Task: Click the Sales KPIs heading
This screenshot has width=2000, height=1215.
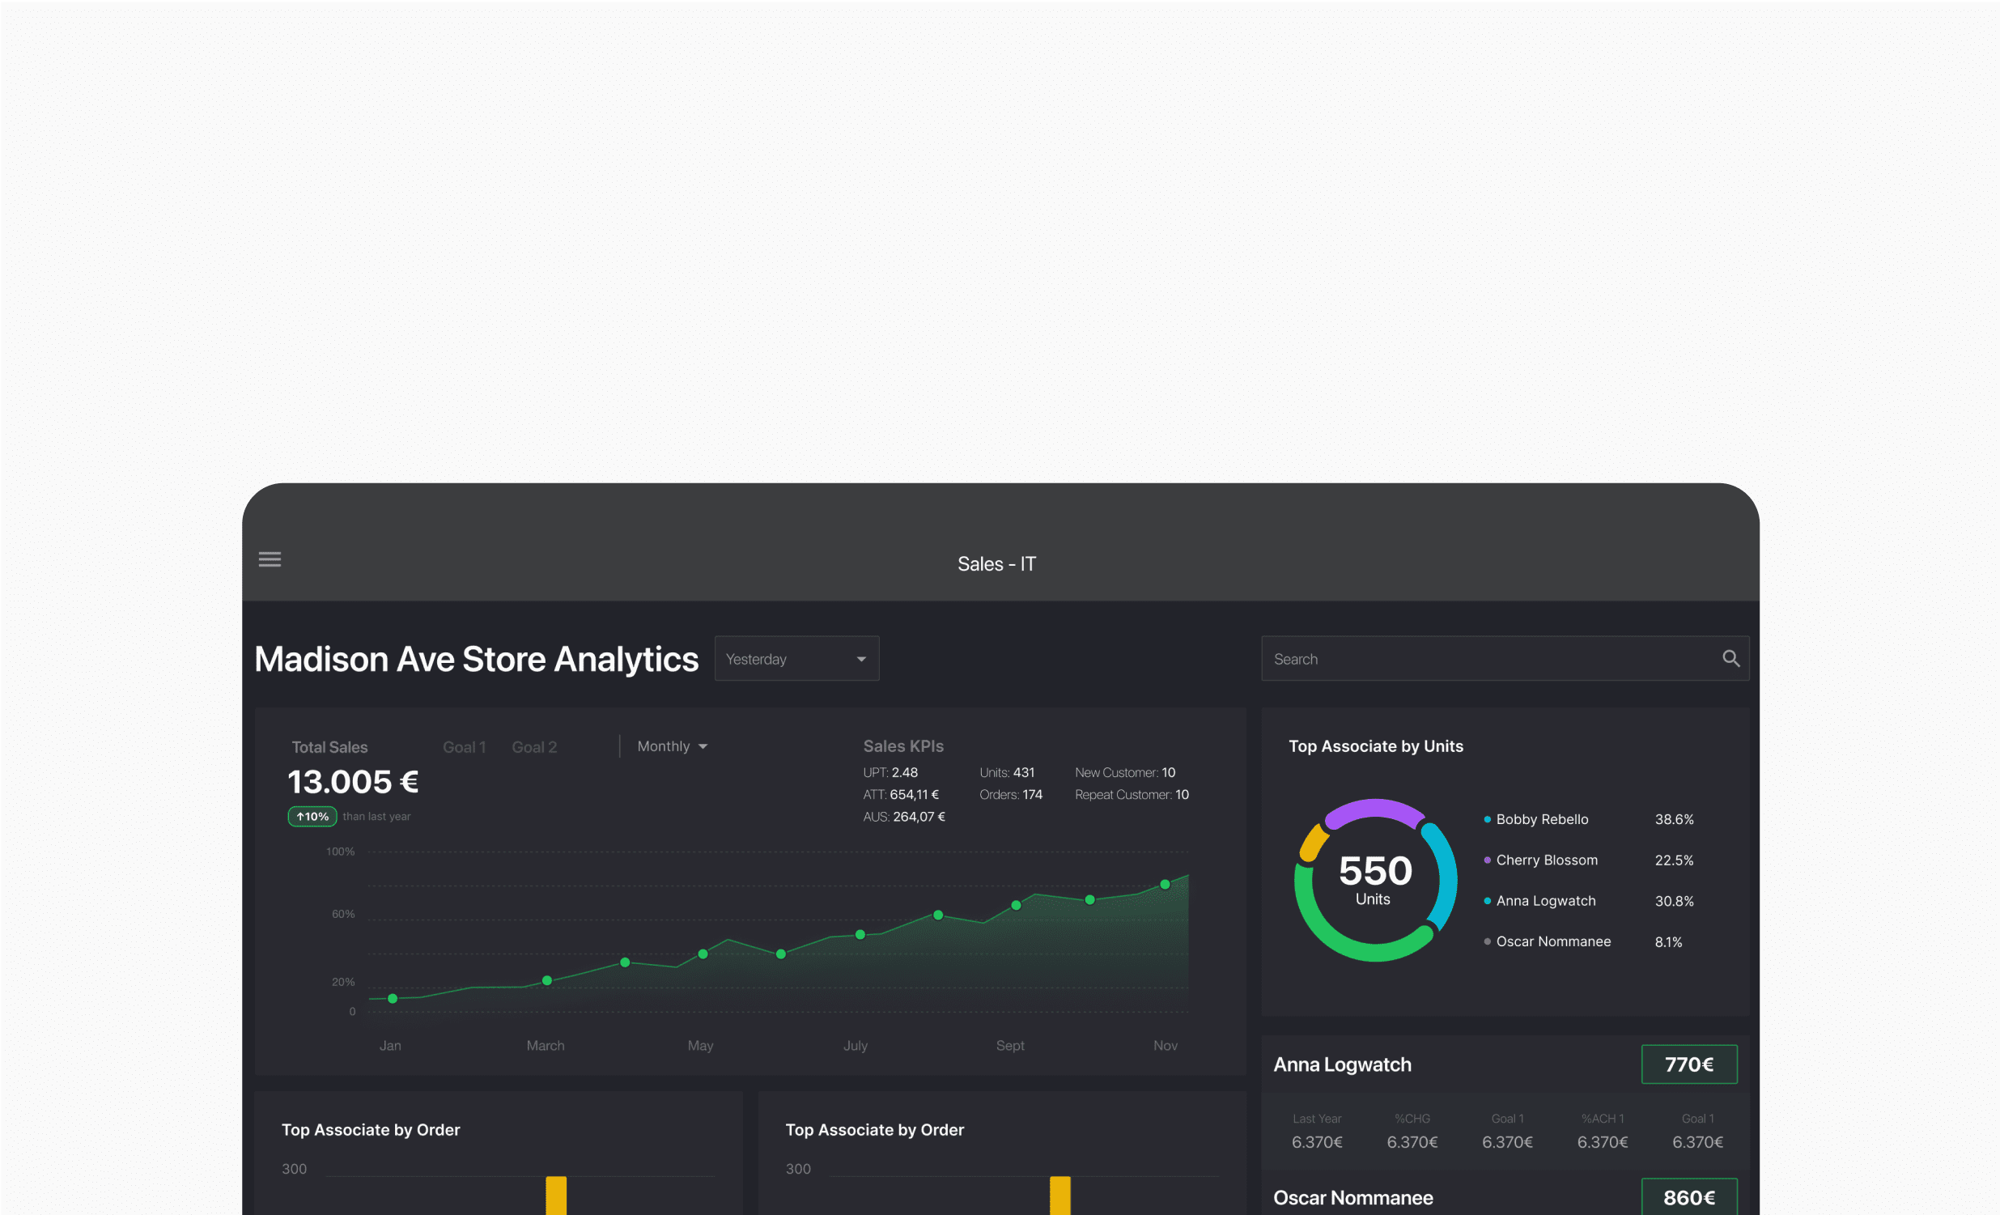Action: 903,746
